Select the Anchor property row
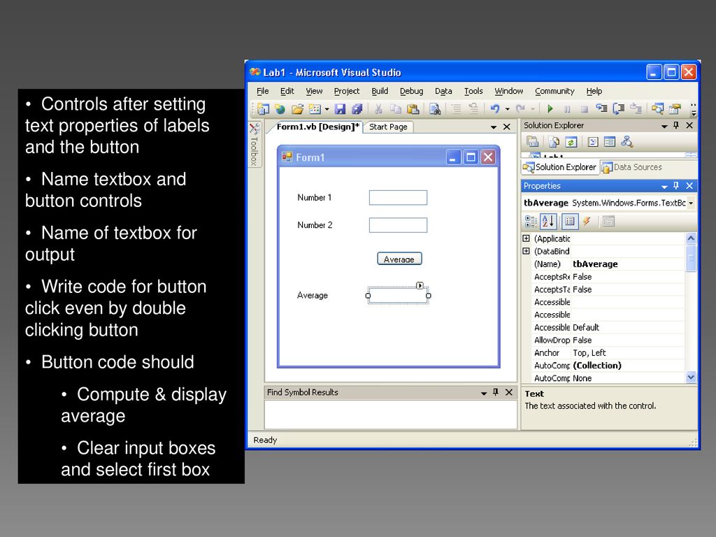 point(603,352)
